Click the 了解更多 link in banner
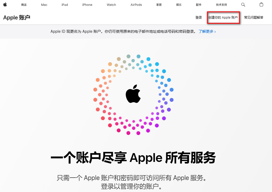The image size is (272, 192). [x=206, y=31]
